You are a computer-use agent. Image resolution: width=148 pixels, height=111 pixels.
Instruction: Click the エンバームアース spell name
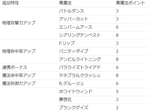76,27
